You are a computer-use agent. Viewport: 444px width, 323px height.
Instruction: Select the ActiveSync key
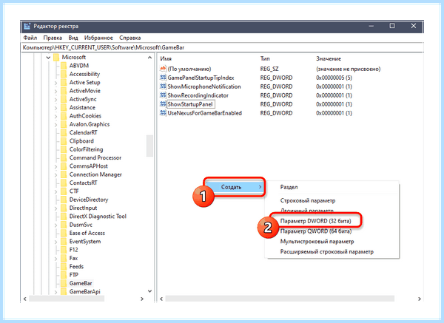tap(83, 99)
